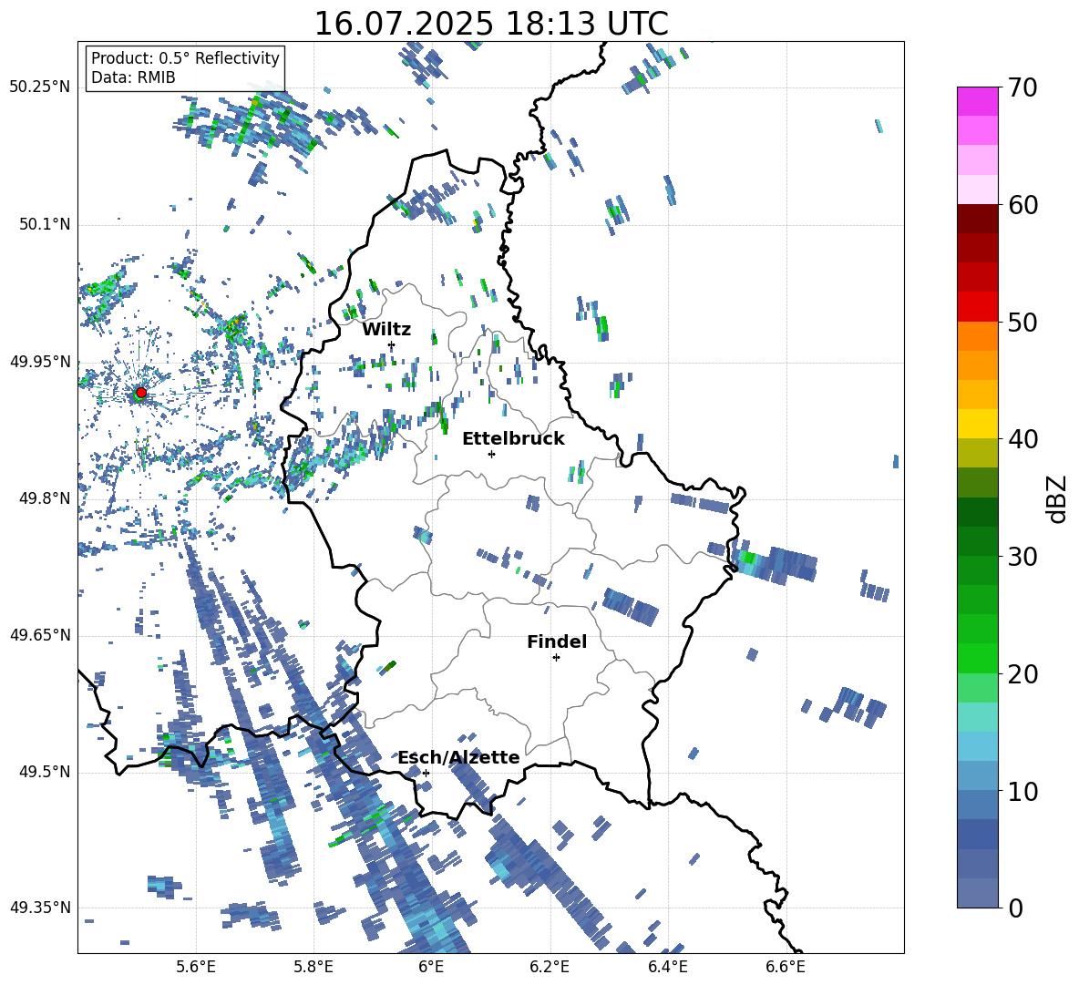Click the 16.07.2025 18:13 UTC title

click(x=491, y=24)
